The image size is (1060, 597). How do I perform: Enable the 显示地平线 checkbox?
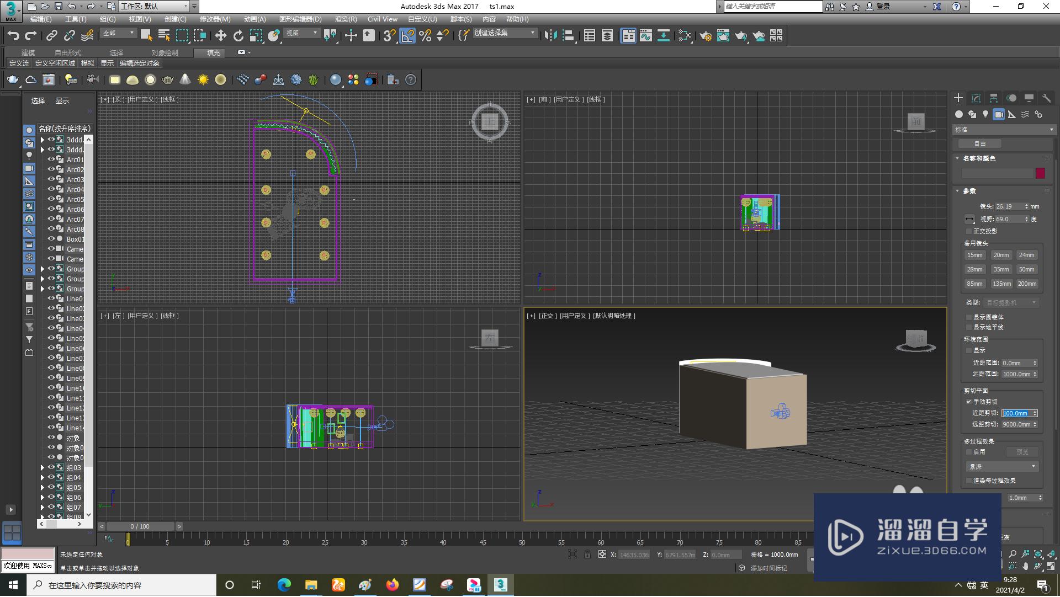[969, 327]
